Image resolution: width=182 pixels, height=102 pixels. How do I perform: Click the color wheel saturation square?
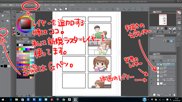coord(26,24)
